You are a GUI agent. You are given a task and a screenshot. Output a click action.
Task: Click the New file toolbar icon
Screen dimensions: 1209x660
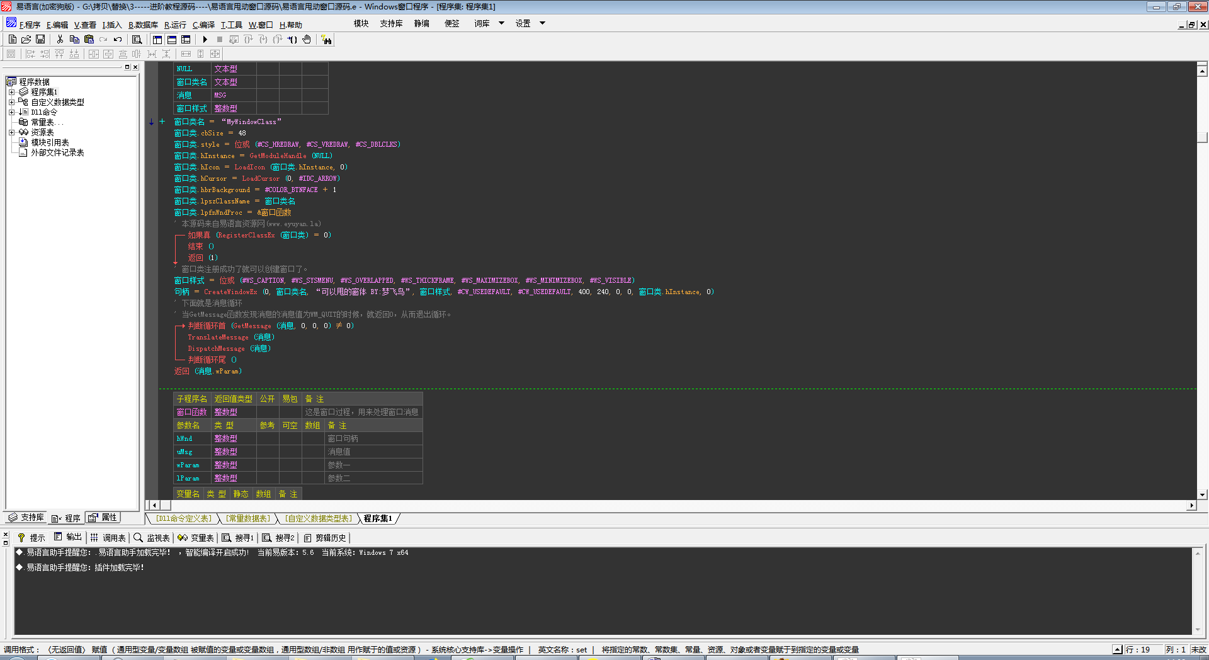pos(12,40)
